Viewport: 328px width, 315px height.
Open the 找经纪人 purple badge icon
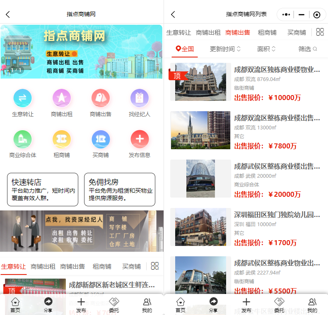click(140, 98)
